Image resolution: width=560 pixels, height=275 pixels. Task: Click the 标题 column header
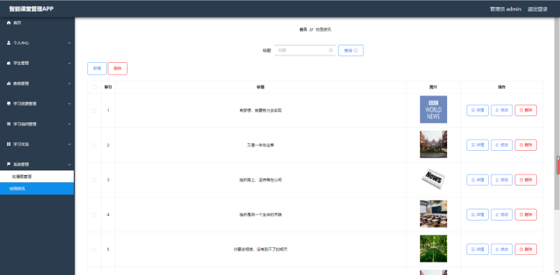click(x=260, y=87)
